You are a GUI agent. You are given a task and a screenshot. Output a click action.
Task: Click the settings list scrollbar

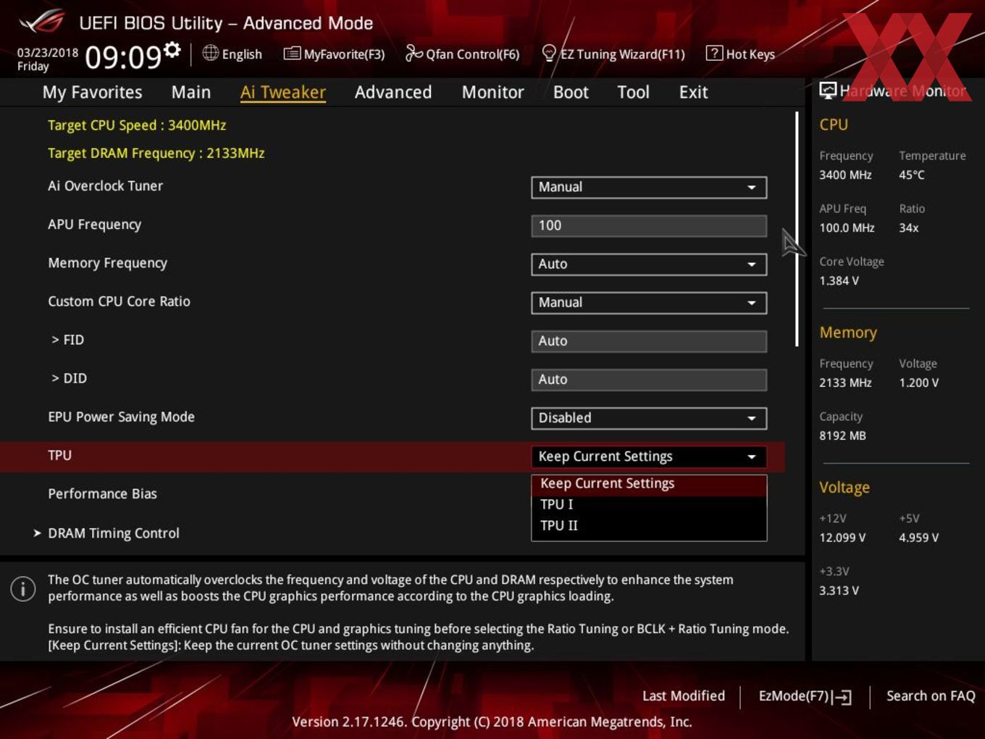tap(797, 228)
